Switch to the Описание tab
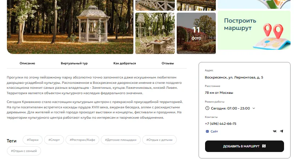This screenshot has height=165, width=294. tap(27, 63)
